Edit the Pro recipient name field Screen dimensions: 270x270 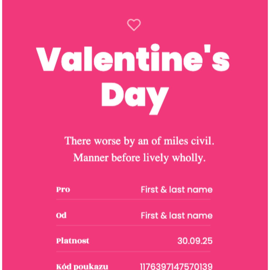coord(177,190)
